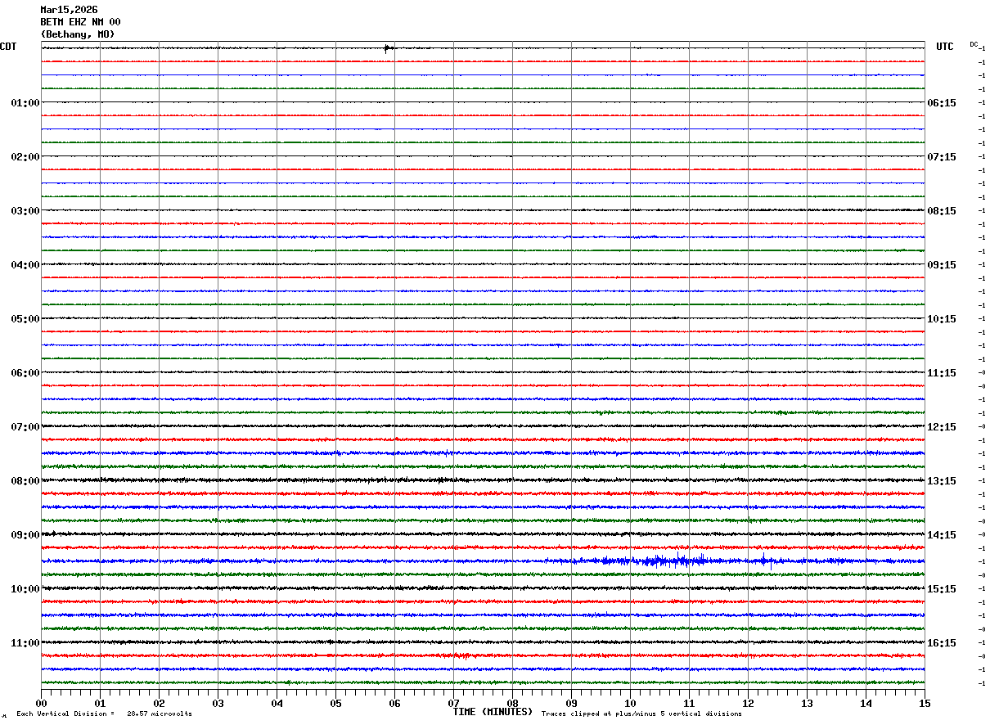The width and height of the screenshot is (990, 725).
Task: Click minute 02 on the time axis
Action: click(159, 703)
